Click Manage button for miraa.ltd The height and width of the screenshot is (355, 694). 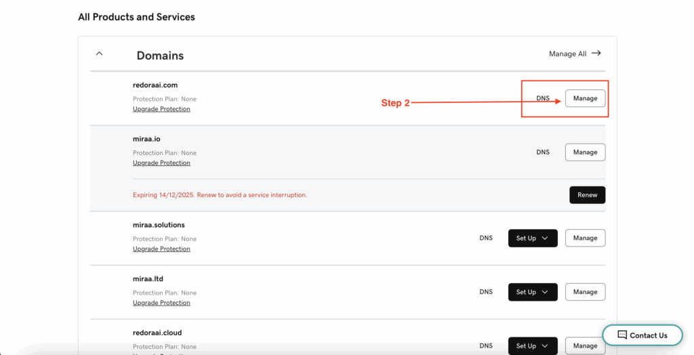click(585, 292)
